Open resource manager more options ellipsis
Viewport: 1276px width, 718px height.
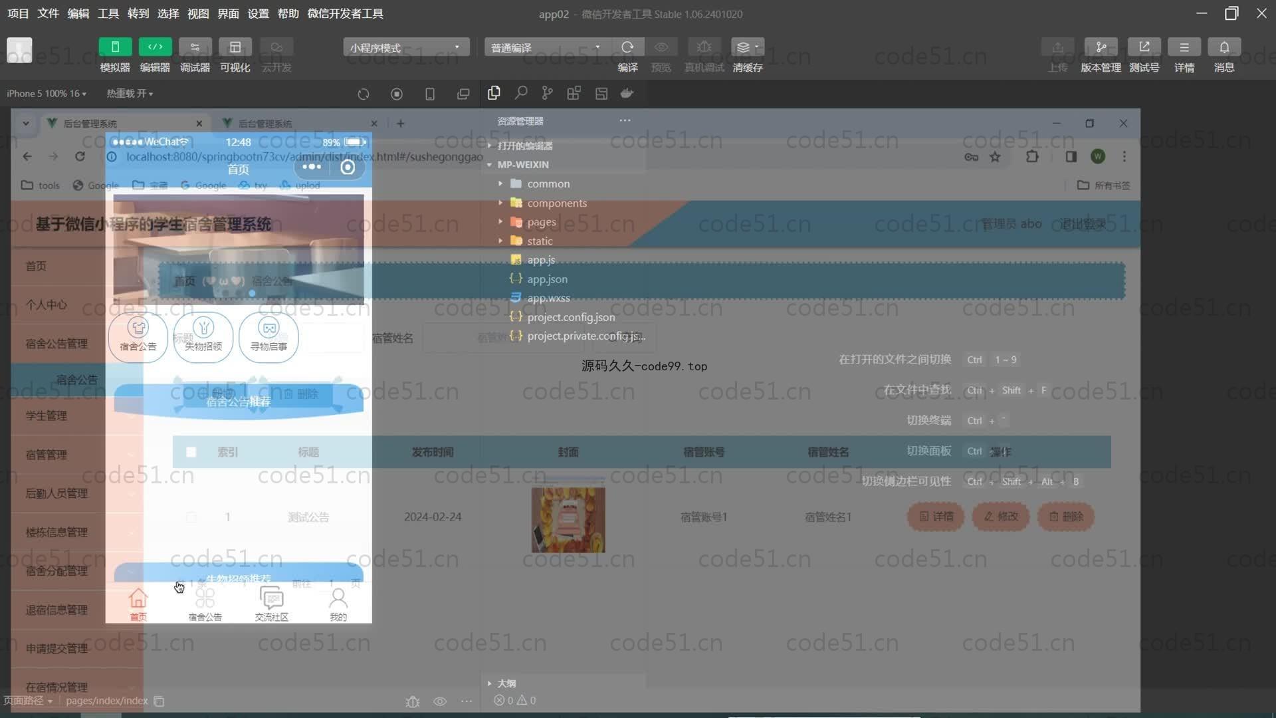tap(625, 120)
